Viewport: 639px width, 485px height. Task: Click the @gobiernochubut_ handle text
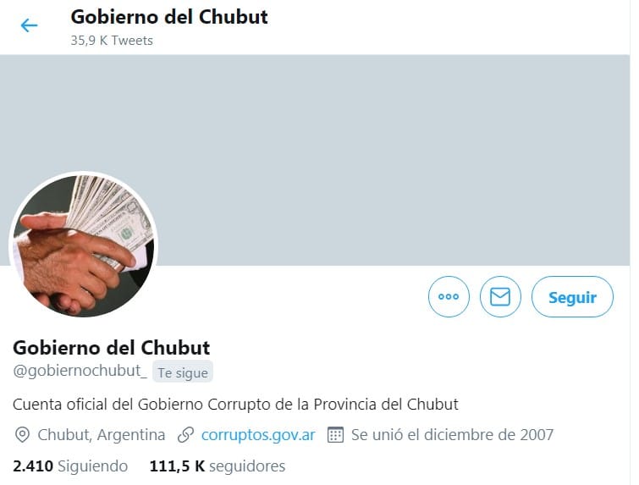coord(80,371)
